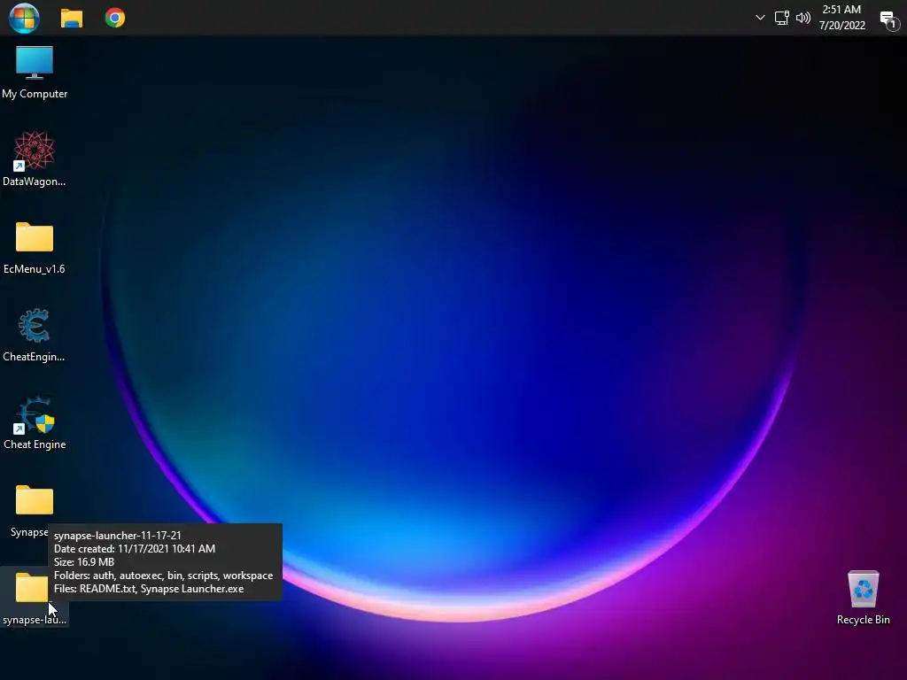Select the CheatEngine installer icon
The image size is (907, 680).
(x=35, y=326)
